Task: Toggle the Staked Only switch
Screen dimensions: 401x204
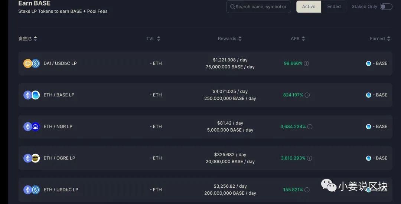Action: click(386, 7)
